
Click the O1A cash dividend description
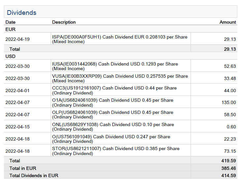(x=112, y=102)
